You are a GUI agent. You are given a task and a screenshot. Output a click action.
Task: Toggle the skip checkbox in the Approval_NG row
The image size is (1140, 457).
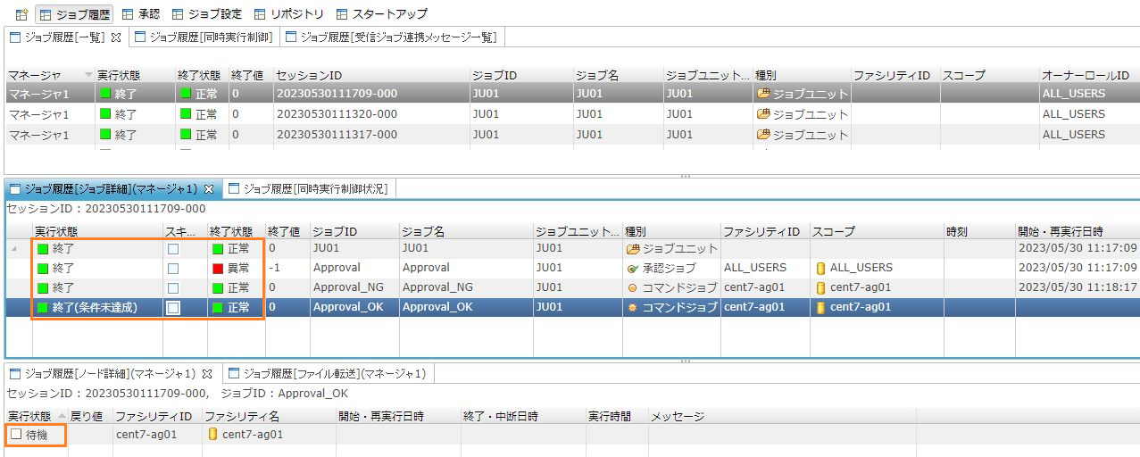point(173,287)
